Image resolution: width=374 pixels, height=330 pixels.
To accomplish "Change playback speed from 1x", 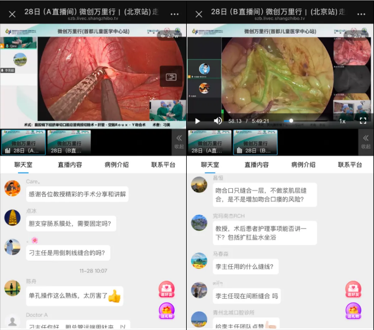I will 342,121.
